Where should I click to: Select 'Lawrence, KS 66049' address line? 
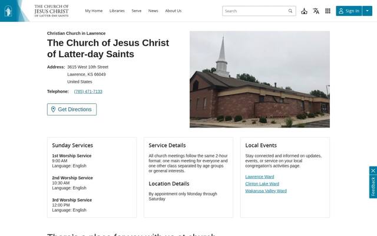[87, 74]
